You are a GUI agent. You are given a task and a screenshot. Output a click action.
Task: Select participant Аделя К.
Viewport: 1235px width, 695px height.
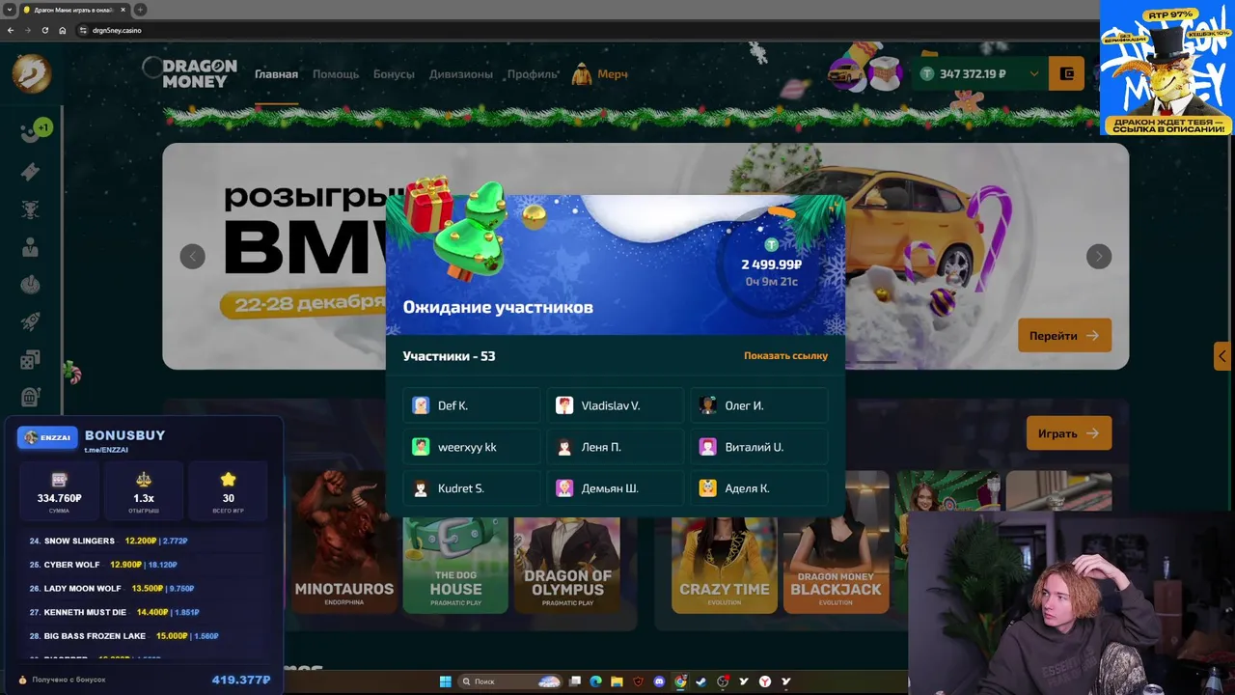(x=759, y=488)
